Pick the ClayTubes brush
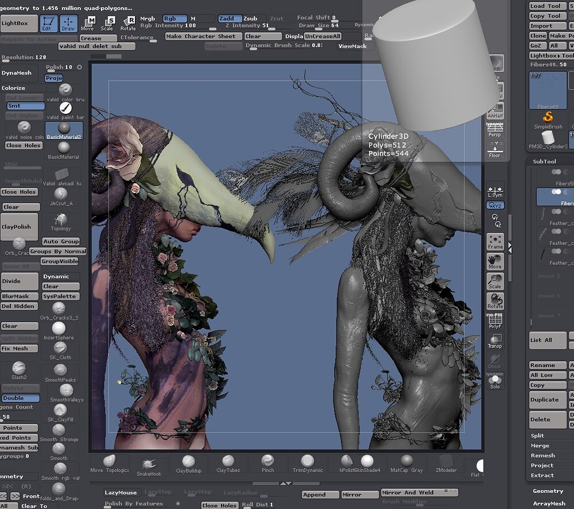 pos(228,464)
